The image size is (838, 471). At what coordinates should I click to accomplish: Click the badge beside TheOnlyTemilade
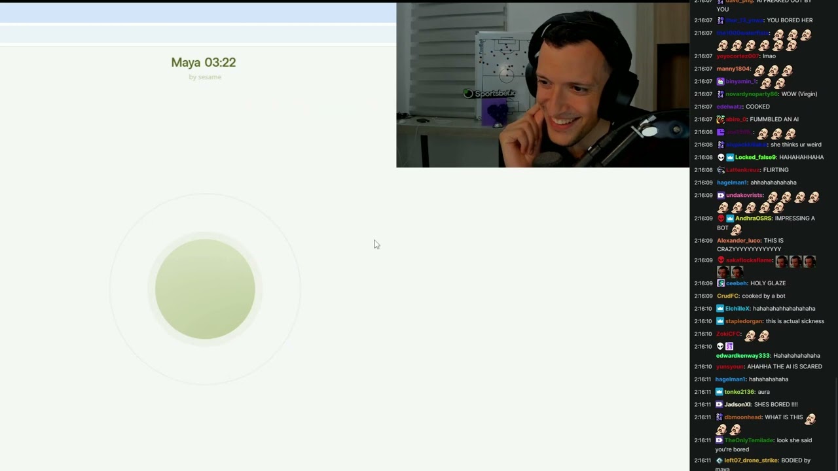click(720, 441)
